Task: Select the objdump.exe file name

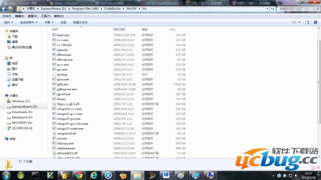Action: (x=66, y=148)
